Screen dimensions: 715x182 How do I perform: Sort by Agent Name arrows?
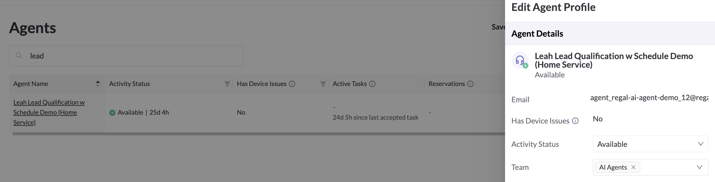pos(98,84)
